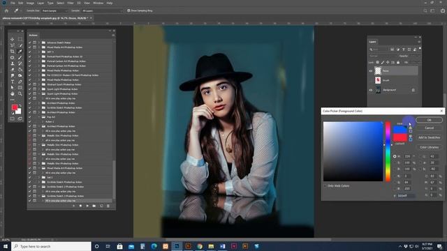Enable Only Web Colors checkbox
The image size is (447, 251).
[325, 186]
